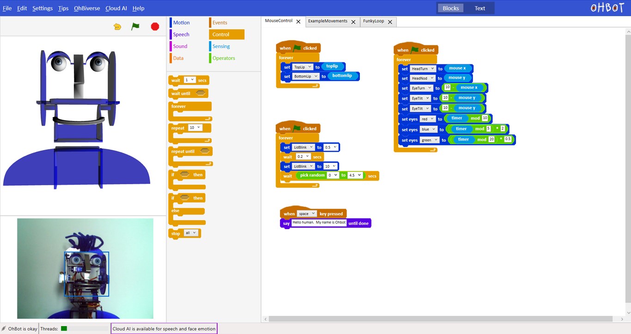Open the FunkyLoop script tab
This screenshot has height=334, width=631.
[374, 22]
